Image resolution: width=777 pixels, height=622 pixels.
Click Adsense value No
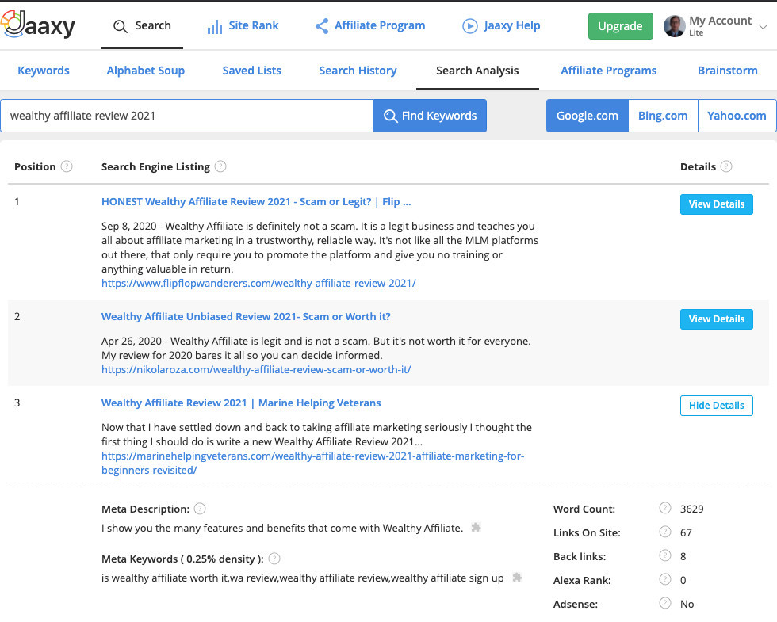click(687, 604)
